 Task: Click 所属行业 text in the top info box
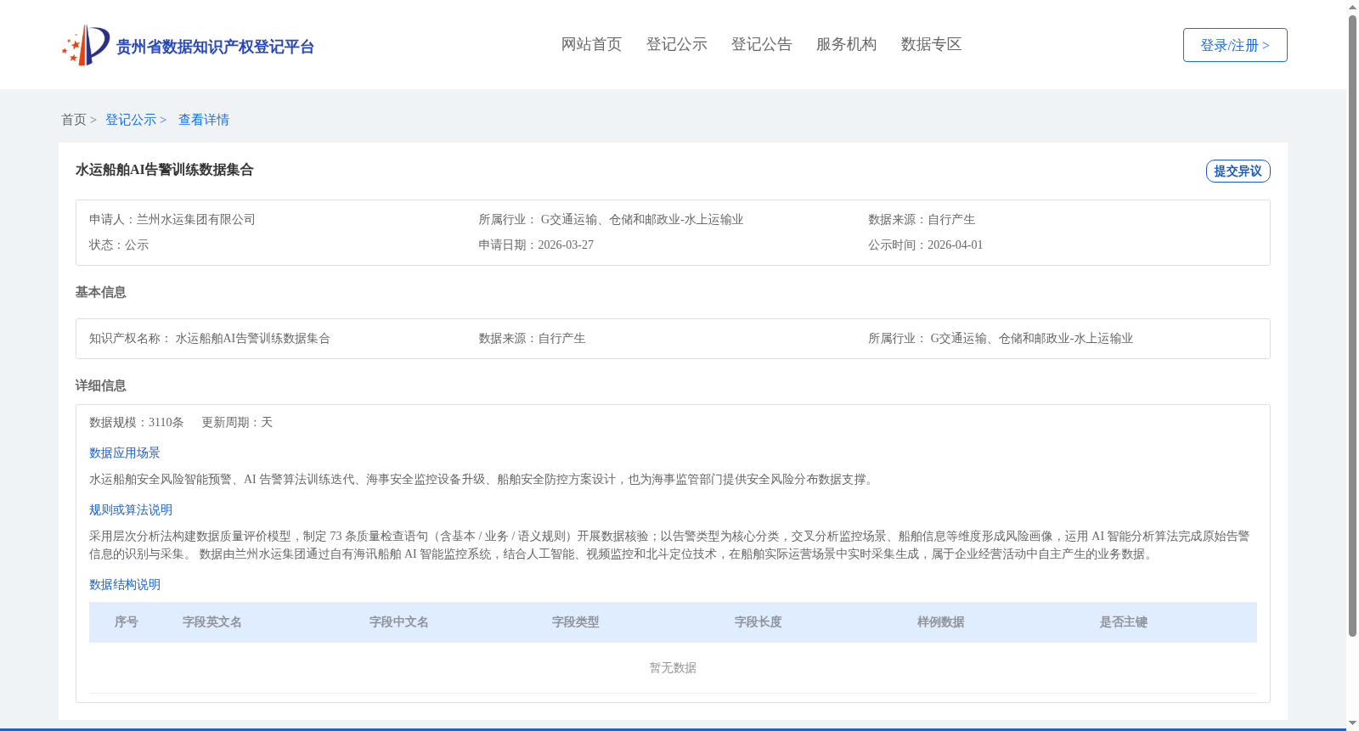611,219
